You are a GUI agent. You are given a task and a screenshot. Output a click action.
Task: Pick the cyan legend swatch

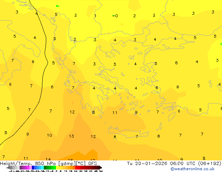(42, 167)
